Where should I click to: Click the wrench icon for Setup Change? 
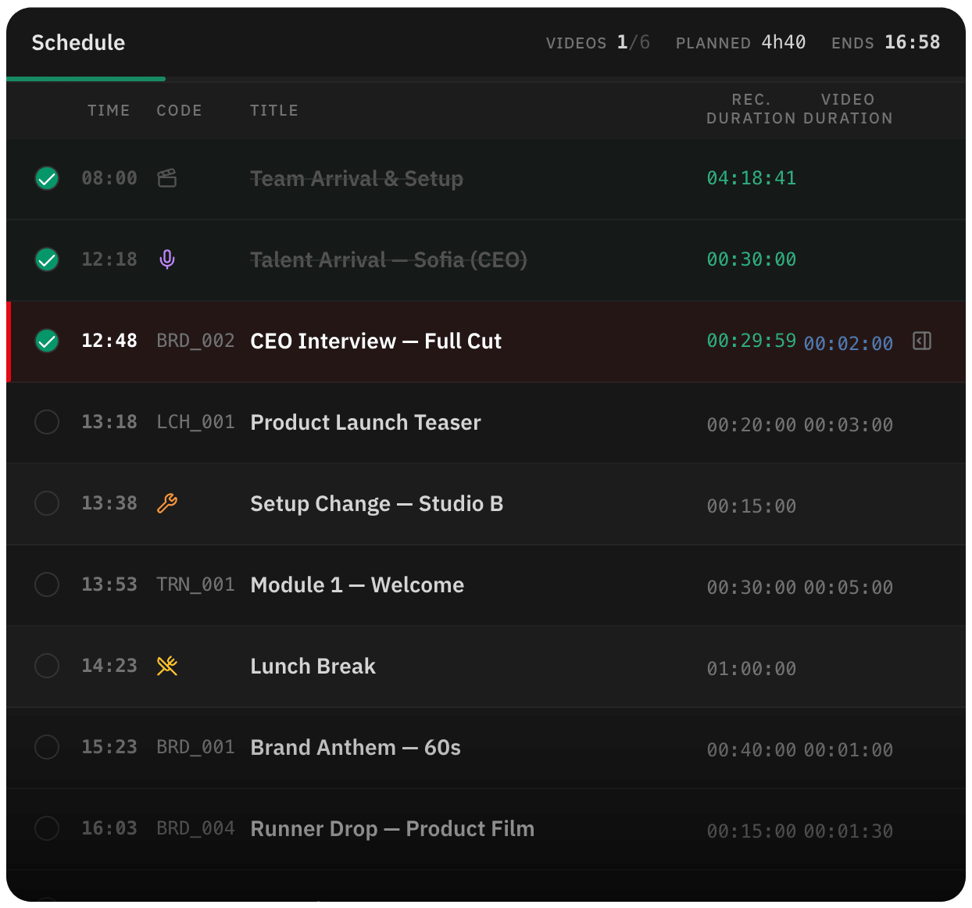(167, 503)
